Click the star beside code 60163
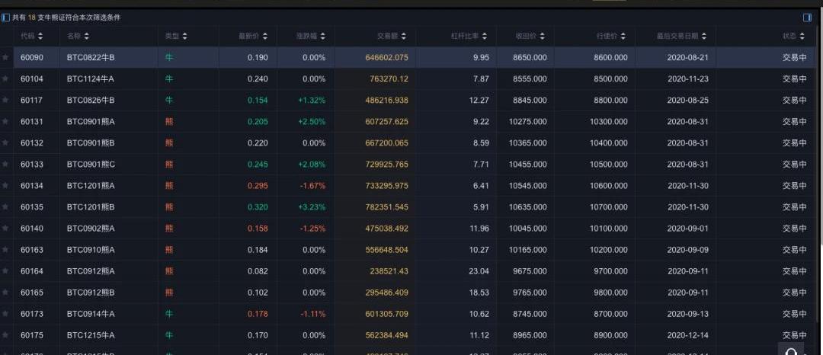Viewport: 823px width, 355px height. tap(6, 250)
